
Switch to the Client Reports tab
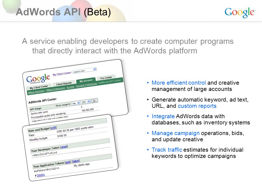[64, 83]
